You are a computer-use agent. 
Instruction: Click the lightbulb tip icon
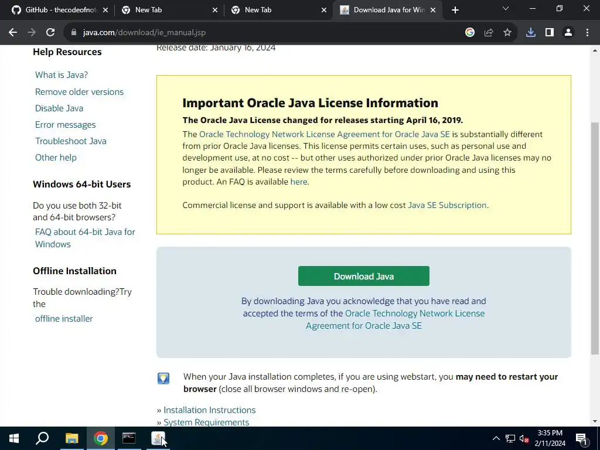coord(163,379)
